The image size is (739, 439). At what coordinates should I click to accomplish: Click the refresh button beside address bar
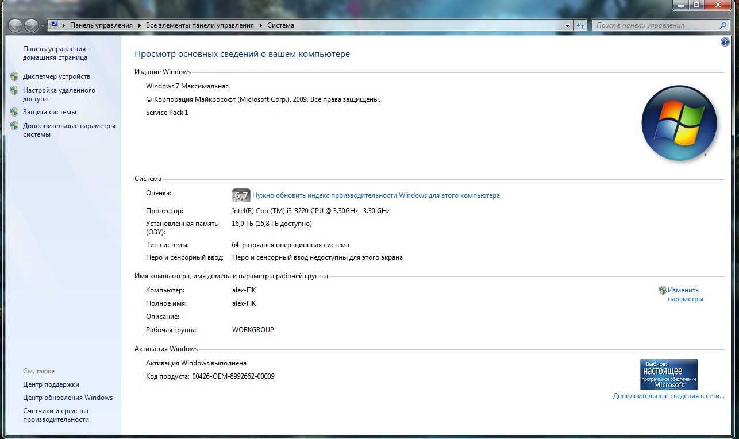(x=580, y=25)
